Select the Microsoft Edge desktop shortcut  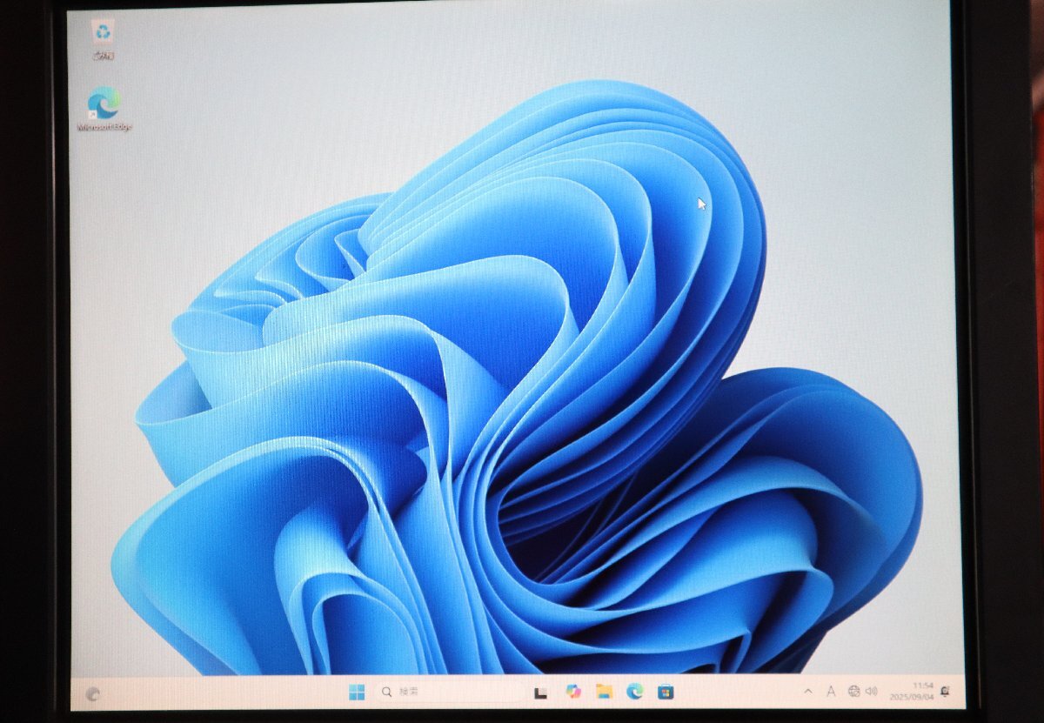pos(104,110)
